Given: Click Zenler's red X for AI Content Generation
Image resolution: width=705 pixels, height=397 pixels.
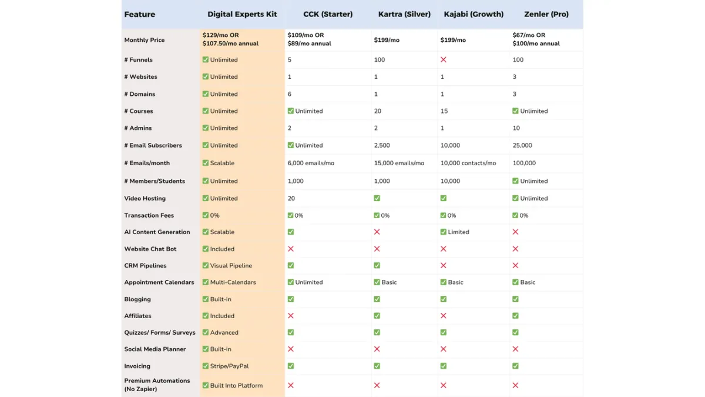Looking at the screenshot, I should coord(515,232).
